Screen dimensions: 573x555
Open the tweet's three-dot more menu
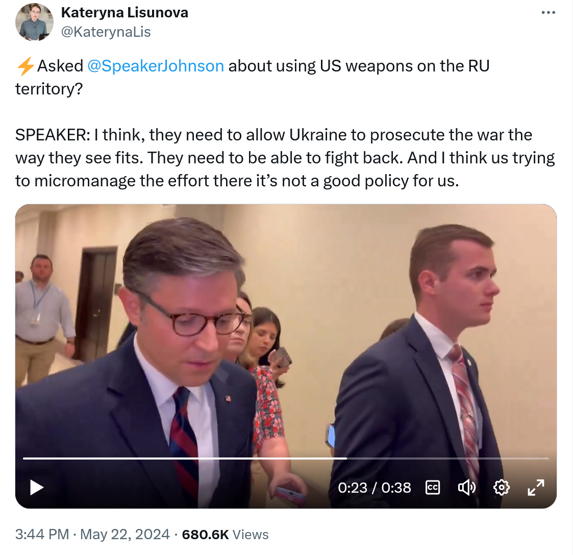pos(548,13)
